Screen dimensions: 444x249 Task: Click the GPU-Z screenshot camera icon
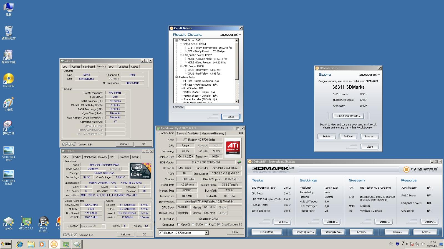241,133
